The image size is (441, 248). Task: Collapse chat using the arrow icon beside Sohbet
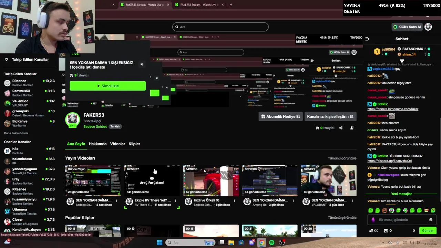[367, 39]
